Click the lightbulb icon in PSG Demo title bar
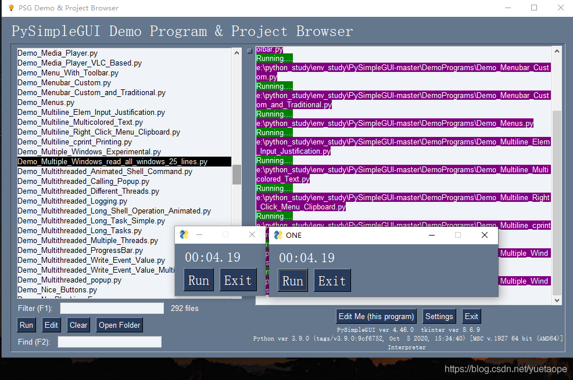Viewport: 573px width, 380px height. click(x=11, y=8)
